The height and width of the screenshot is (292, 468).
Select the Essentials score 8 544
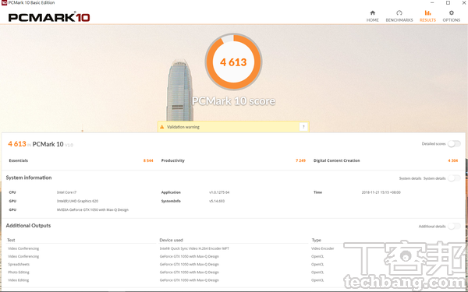point(148,160)
